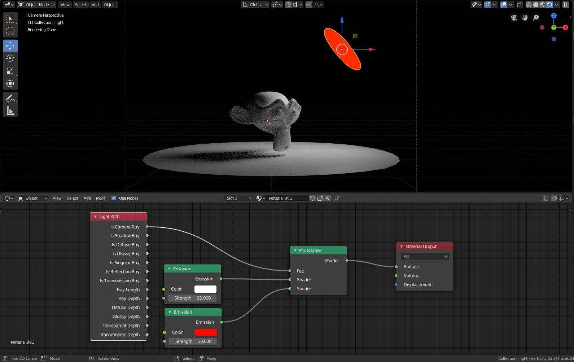The width and height of the screenshot is (574, 362).
Task: Activate the 3D Cursor tool
Action: click(10, 31)
